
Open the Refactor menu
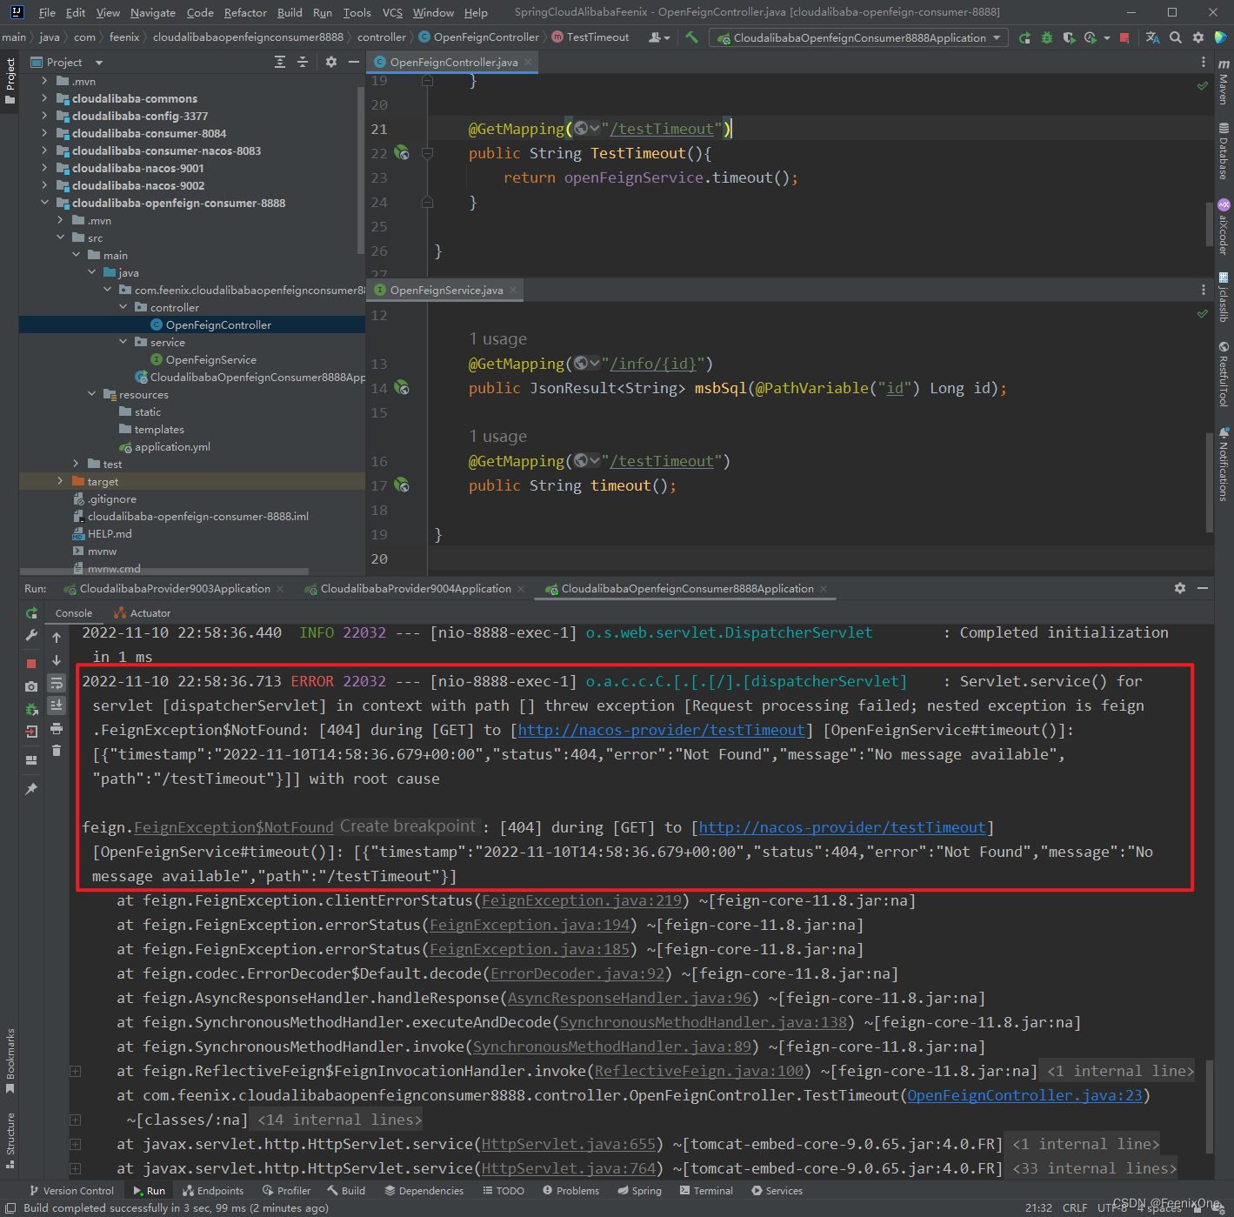click(245, 12)
